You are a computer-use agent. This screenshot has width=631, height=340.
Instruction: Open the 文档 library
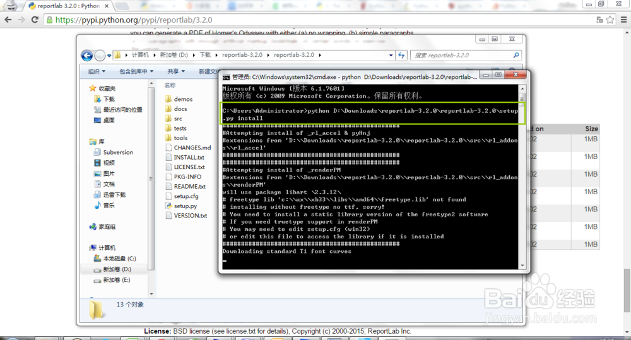click(x=105, y=184)
